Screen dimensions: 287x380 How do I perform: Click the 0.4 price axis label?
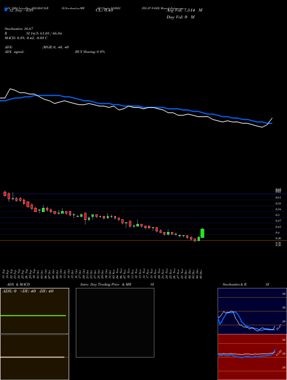277,233
